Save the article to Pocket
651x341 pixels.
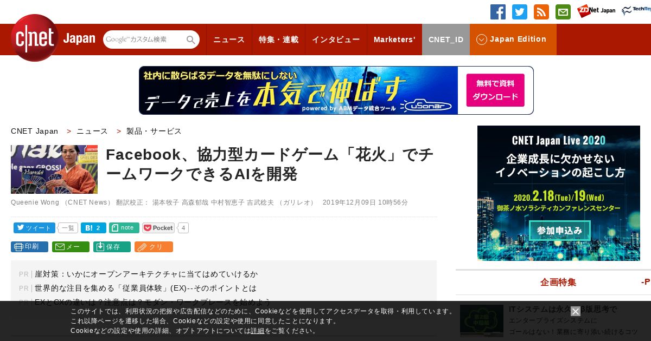158,228
